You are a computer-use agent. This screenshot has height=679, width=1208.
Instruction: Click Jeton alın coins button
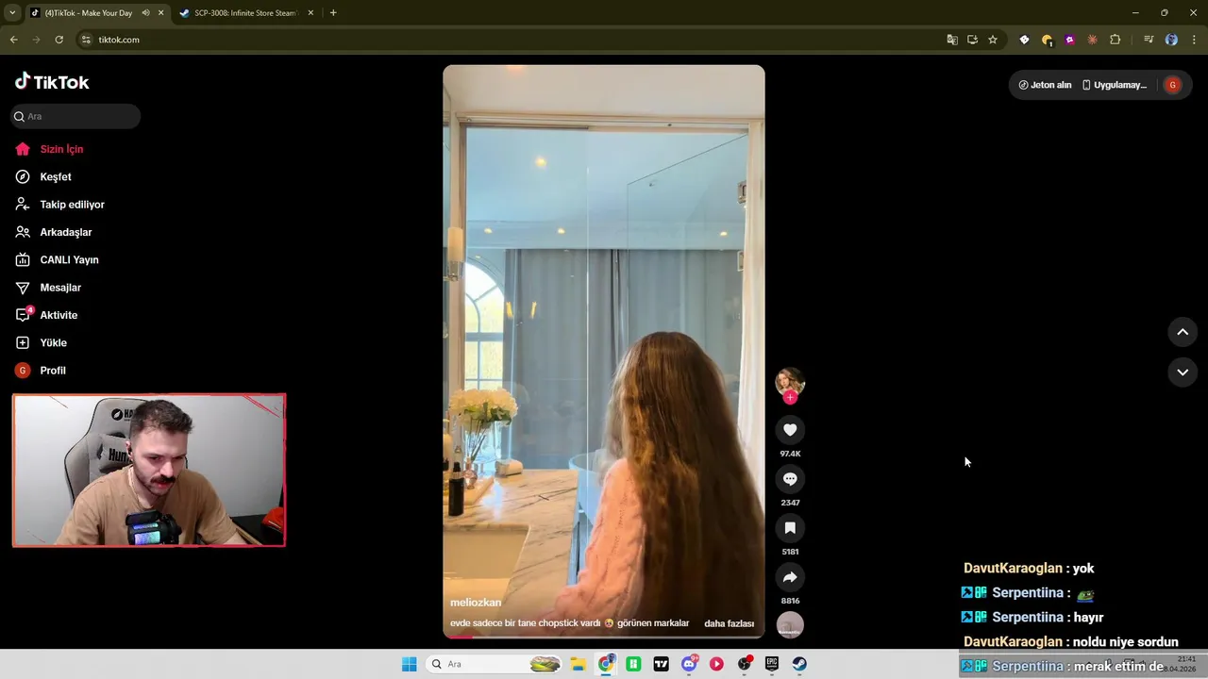[x=1045, y=85]
